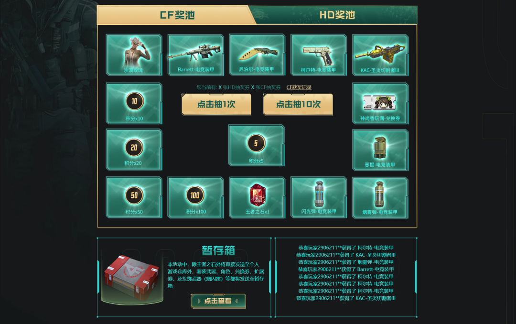Click the 积分x20 points tile
This screenshot has width=516, height=324.
tap(134, 150)
